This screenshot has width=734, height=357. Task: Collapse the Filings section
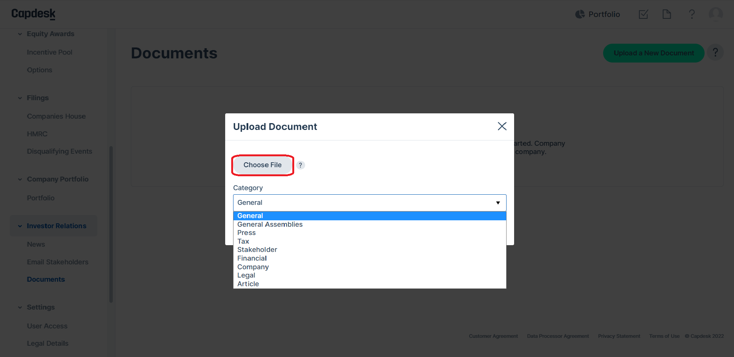click(20, 98)
